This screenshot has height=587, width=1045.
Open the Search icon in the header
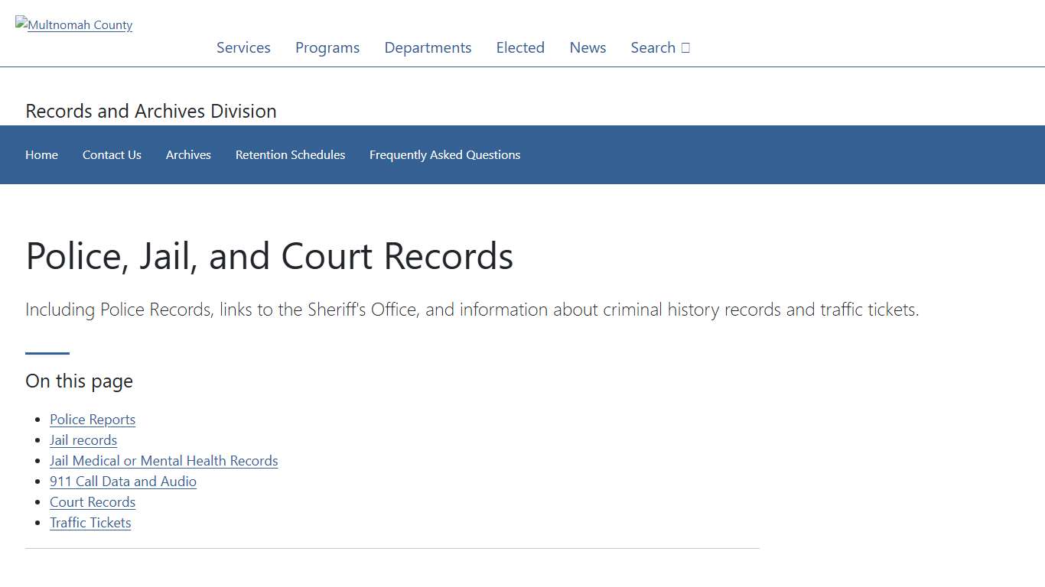tap(685, 47)
